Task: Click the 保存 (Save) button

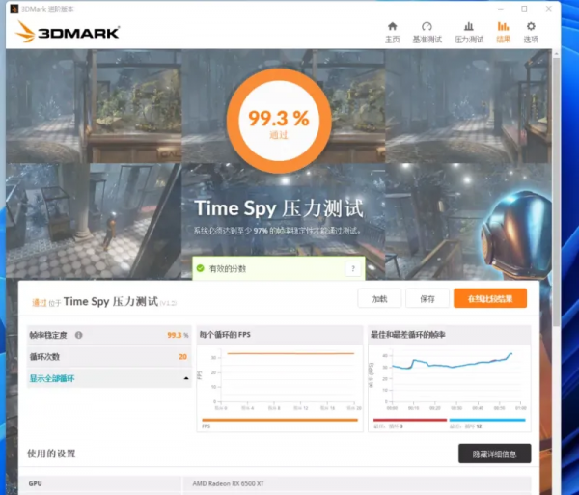Action: [x=427, y=298]
